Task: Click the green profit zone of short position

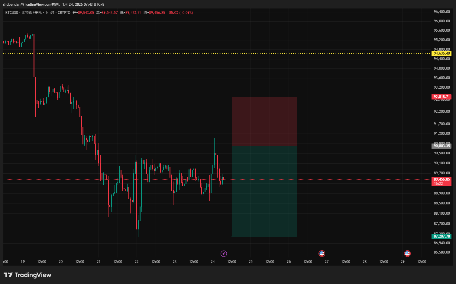Action: point(264,191)
